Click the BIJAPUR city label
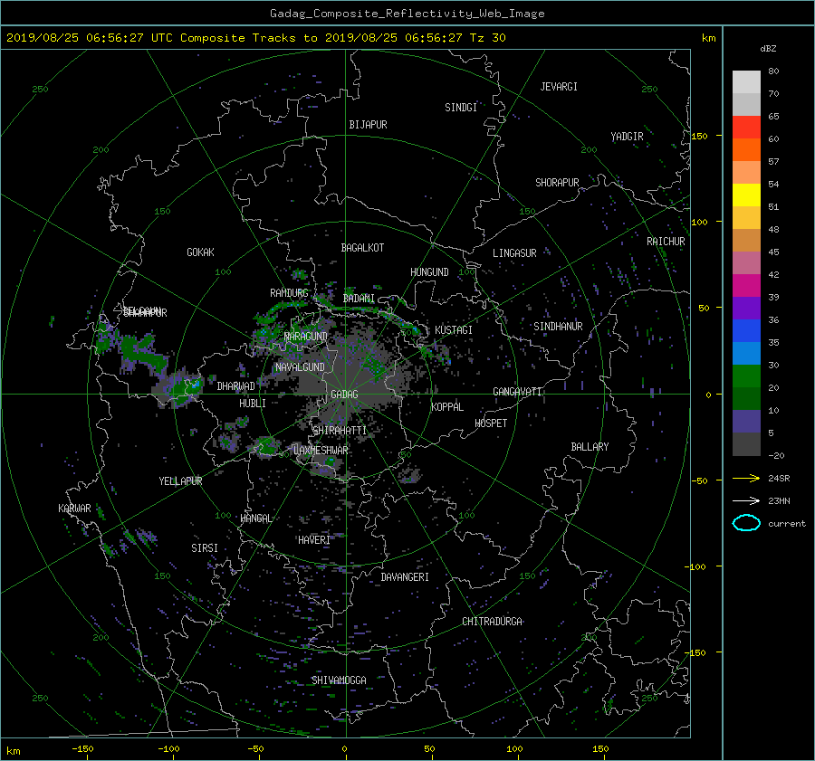Image resolution: width=815 pixels, height=761 pixels. tap(368, 125)
